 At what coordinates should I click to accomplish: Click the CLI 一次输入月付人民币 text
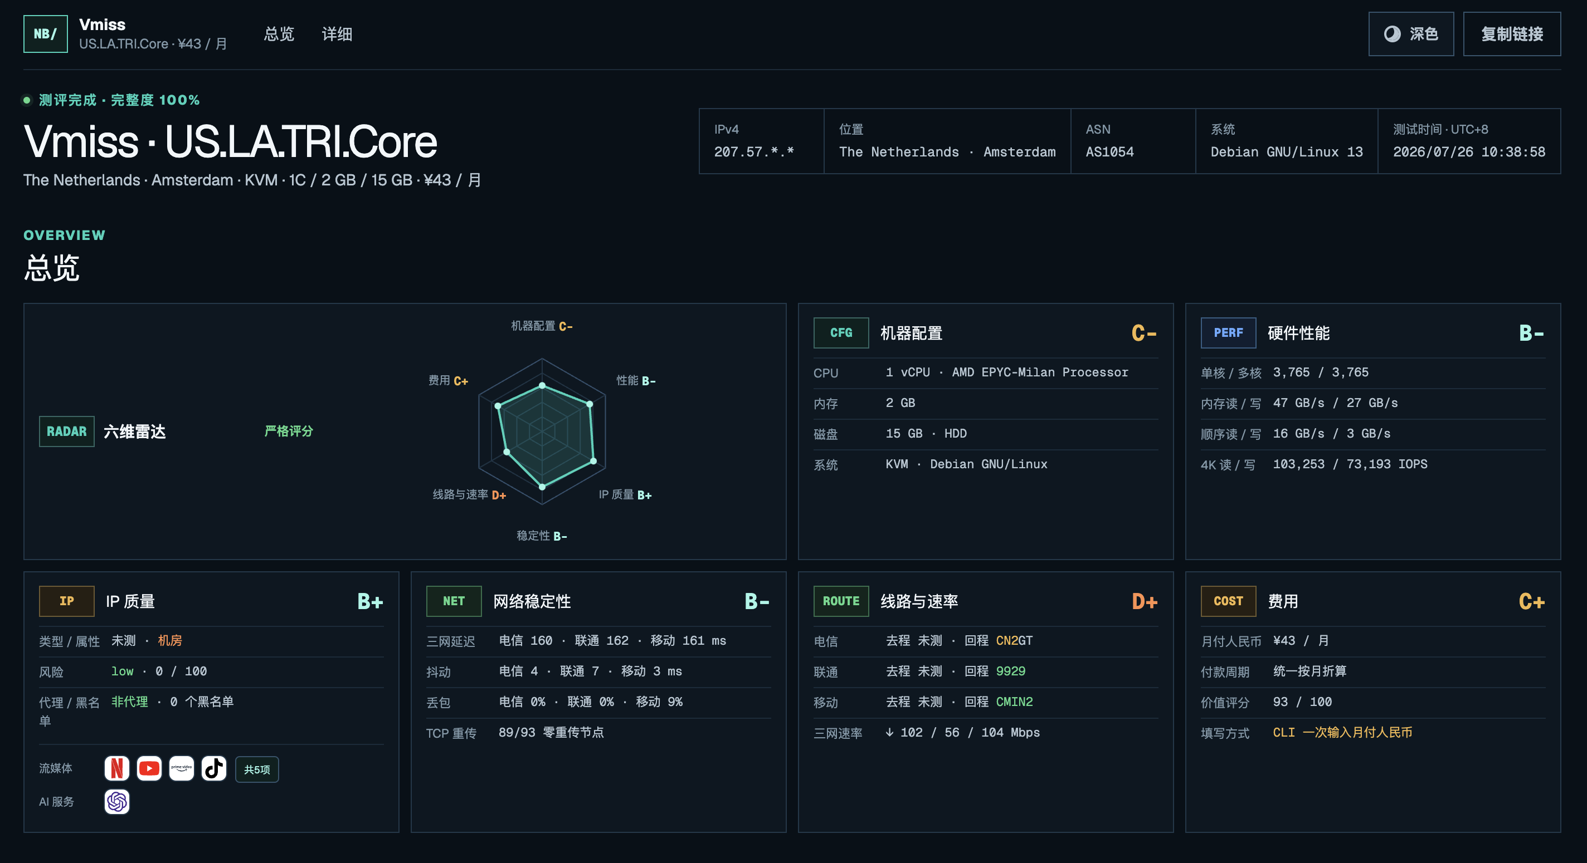(x=1342, y=733)
